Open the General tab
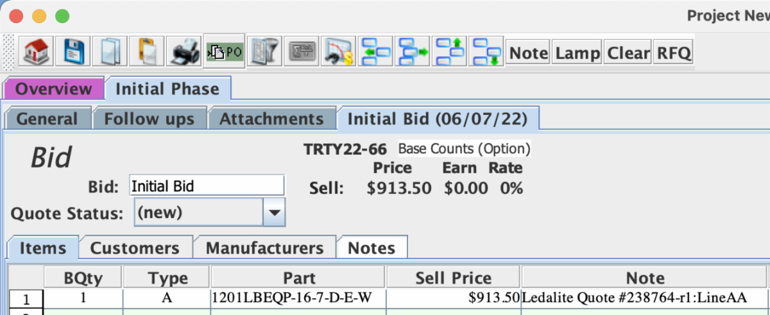 click(x=47, y=119)
